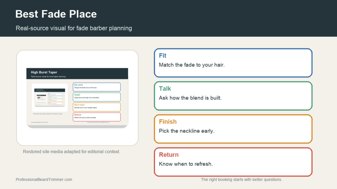The width and height of the screenshot is (337, 189).
Task: Click 'Ask how the blend is built' text
Action: [190, 98]
